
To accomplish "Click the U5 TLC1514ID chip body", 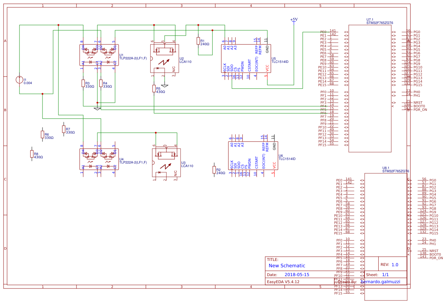I will (246, 58).
